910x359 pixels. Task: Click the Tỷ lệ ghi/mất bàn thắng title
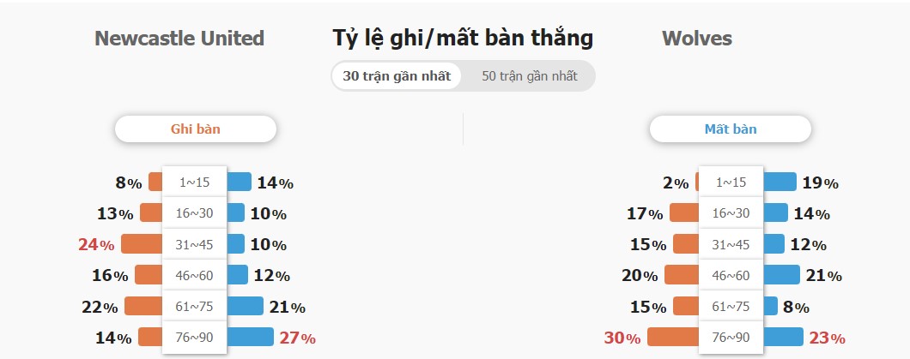463,39
